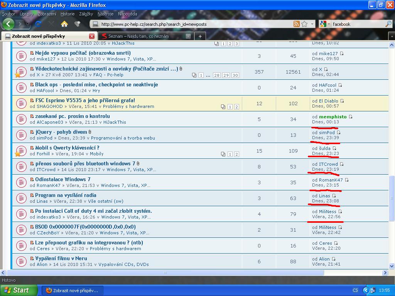Image resolution: width=395 pixels, height=296 pixels.
Task: Click the RSS feed icon in address bar
Action: (x=297, y=24)
